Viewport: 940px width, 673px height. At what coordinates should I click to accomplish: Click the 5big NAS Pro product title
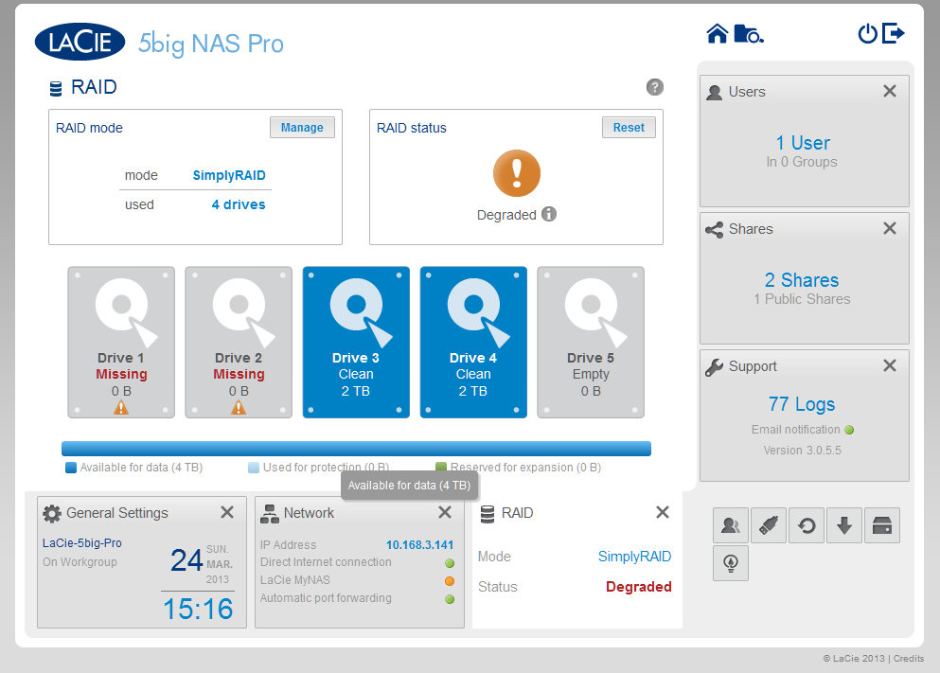coord(211,44)
